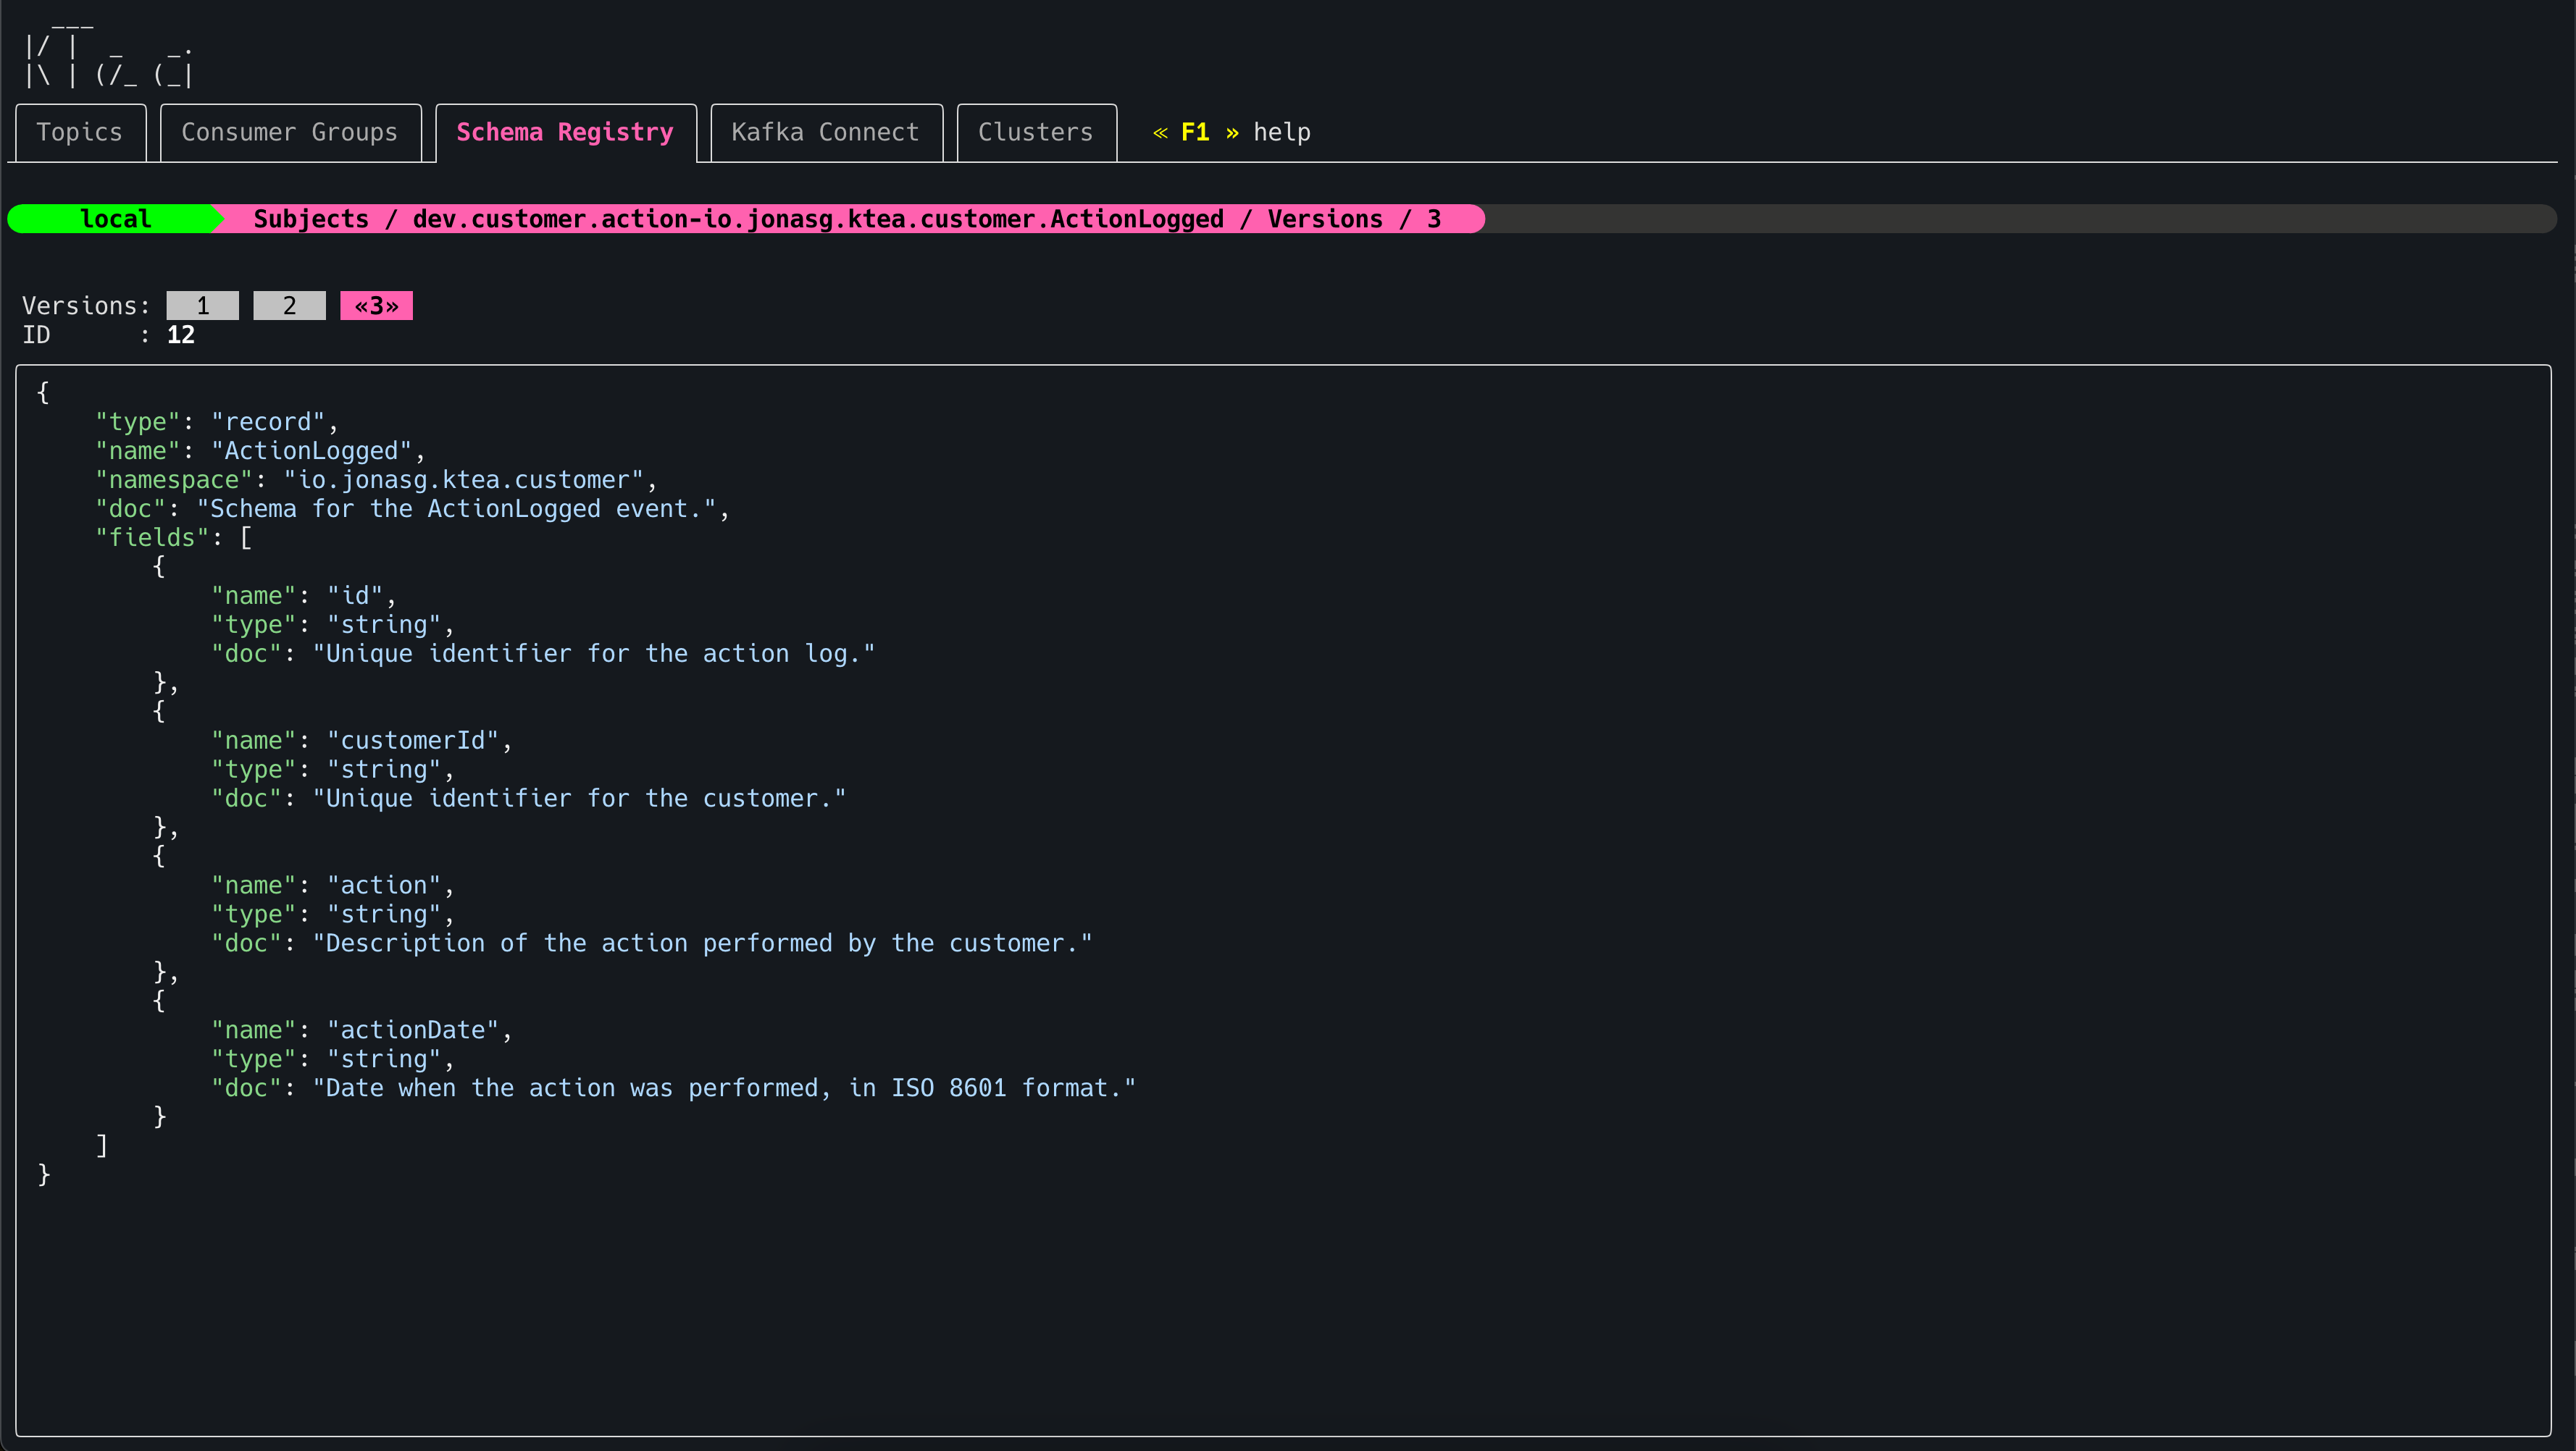Screen dimensions: 2576x1451
Task: Click the F1 help shortcut
Action: pos(1195,132)
